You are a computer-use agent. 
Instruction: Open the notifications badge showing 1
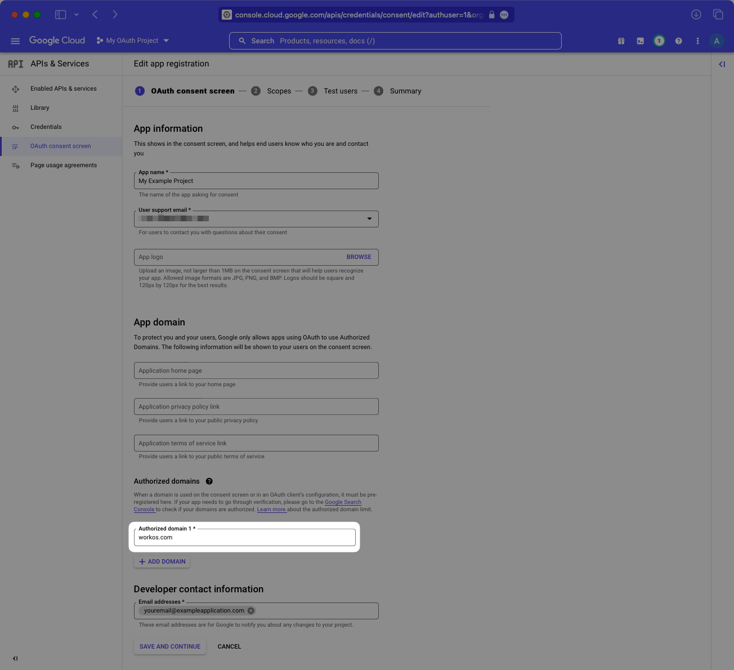[659, 41]
